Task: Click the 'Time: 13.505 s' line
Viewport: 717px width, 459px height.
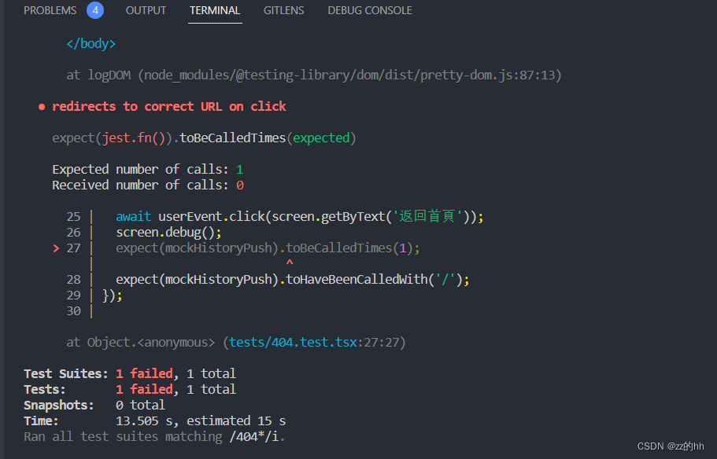Action: click(154, 421)
